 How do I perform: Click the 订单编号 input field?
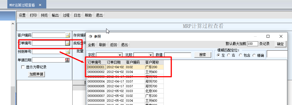point(49,43)
